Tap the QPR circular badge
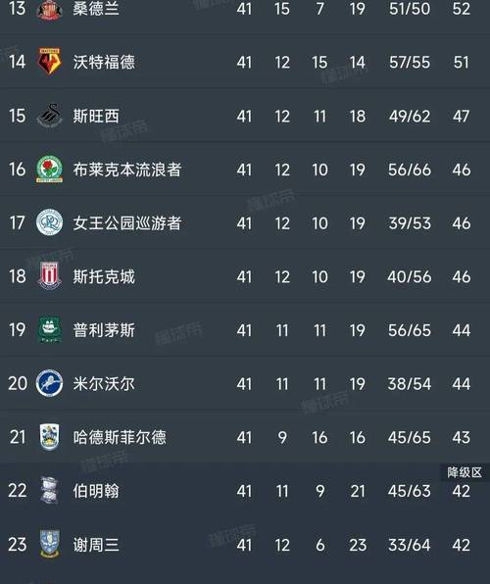Image resolution: width=490 pixels, height=584 pixels. pos(50,222)
